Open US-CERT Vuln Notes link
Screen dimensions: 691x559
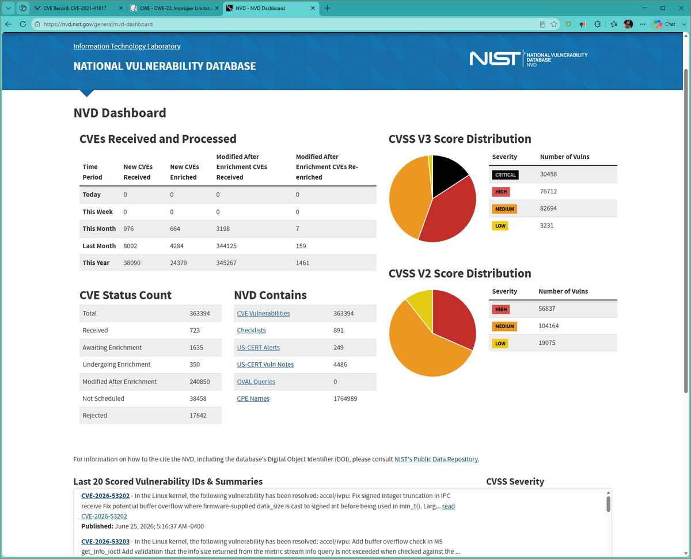point(265,364)
